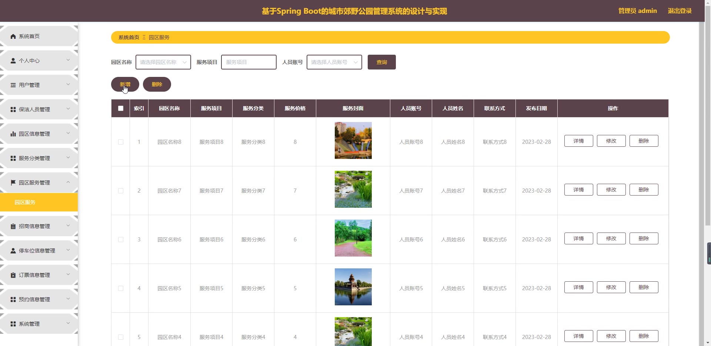711x346 pixels.
Task: Click the flag icon beside 园区服务管理
Action: tap(13, 183)
